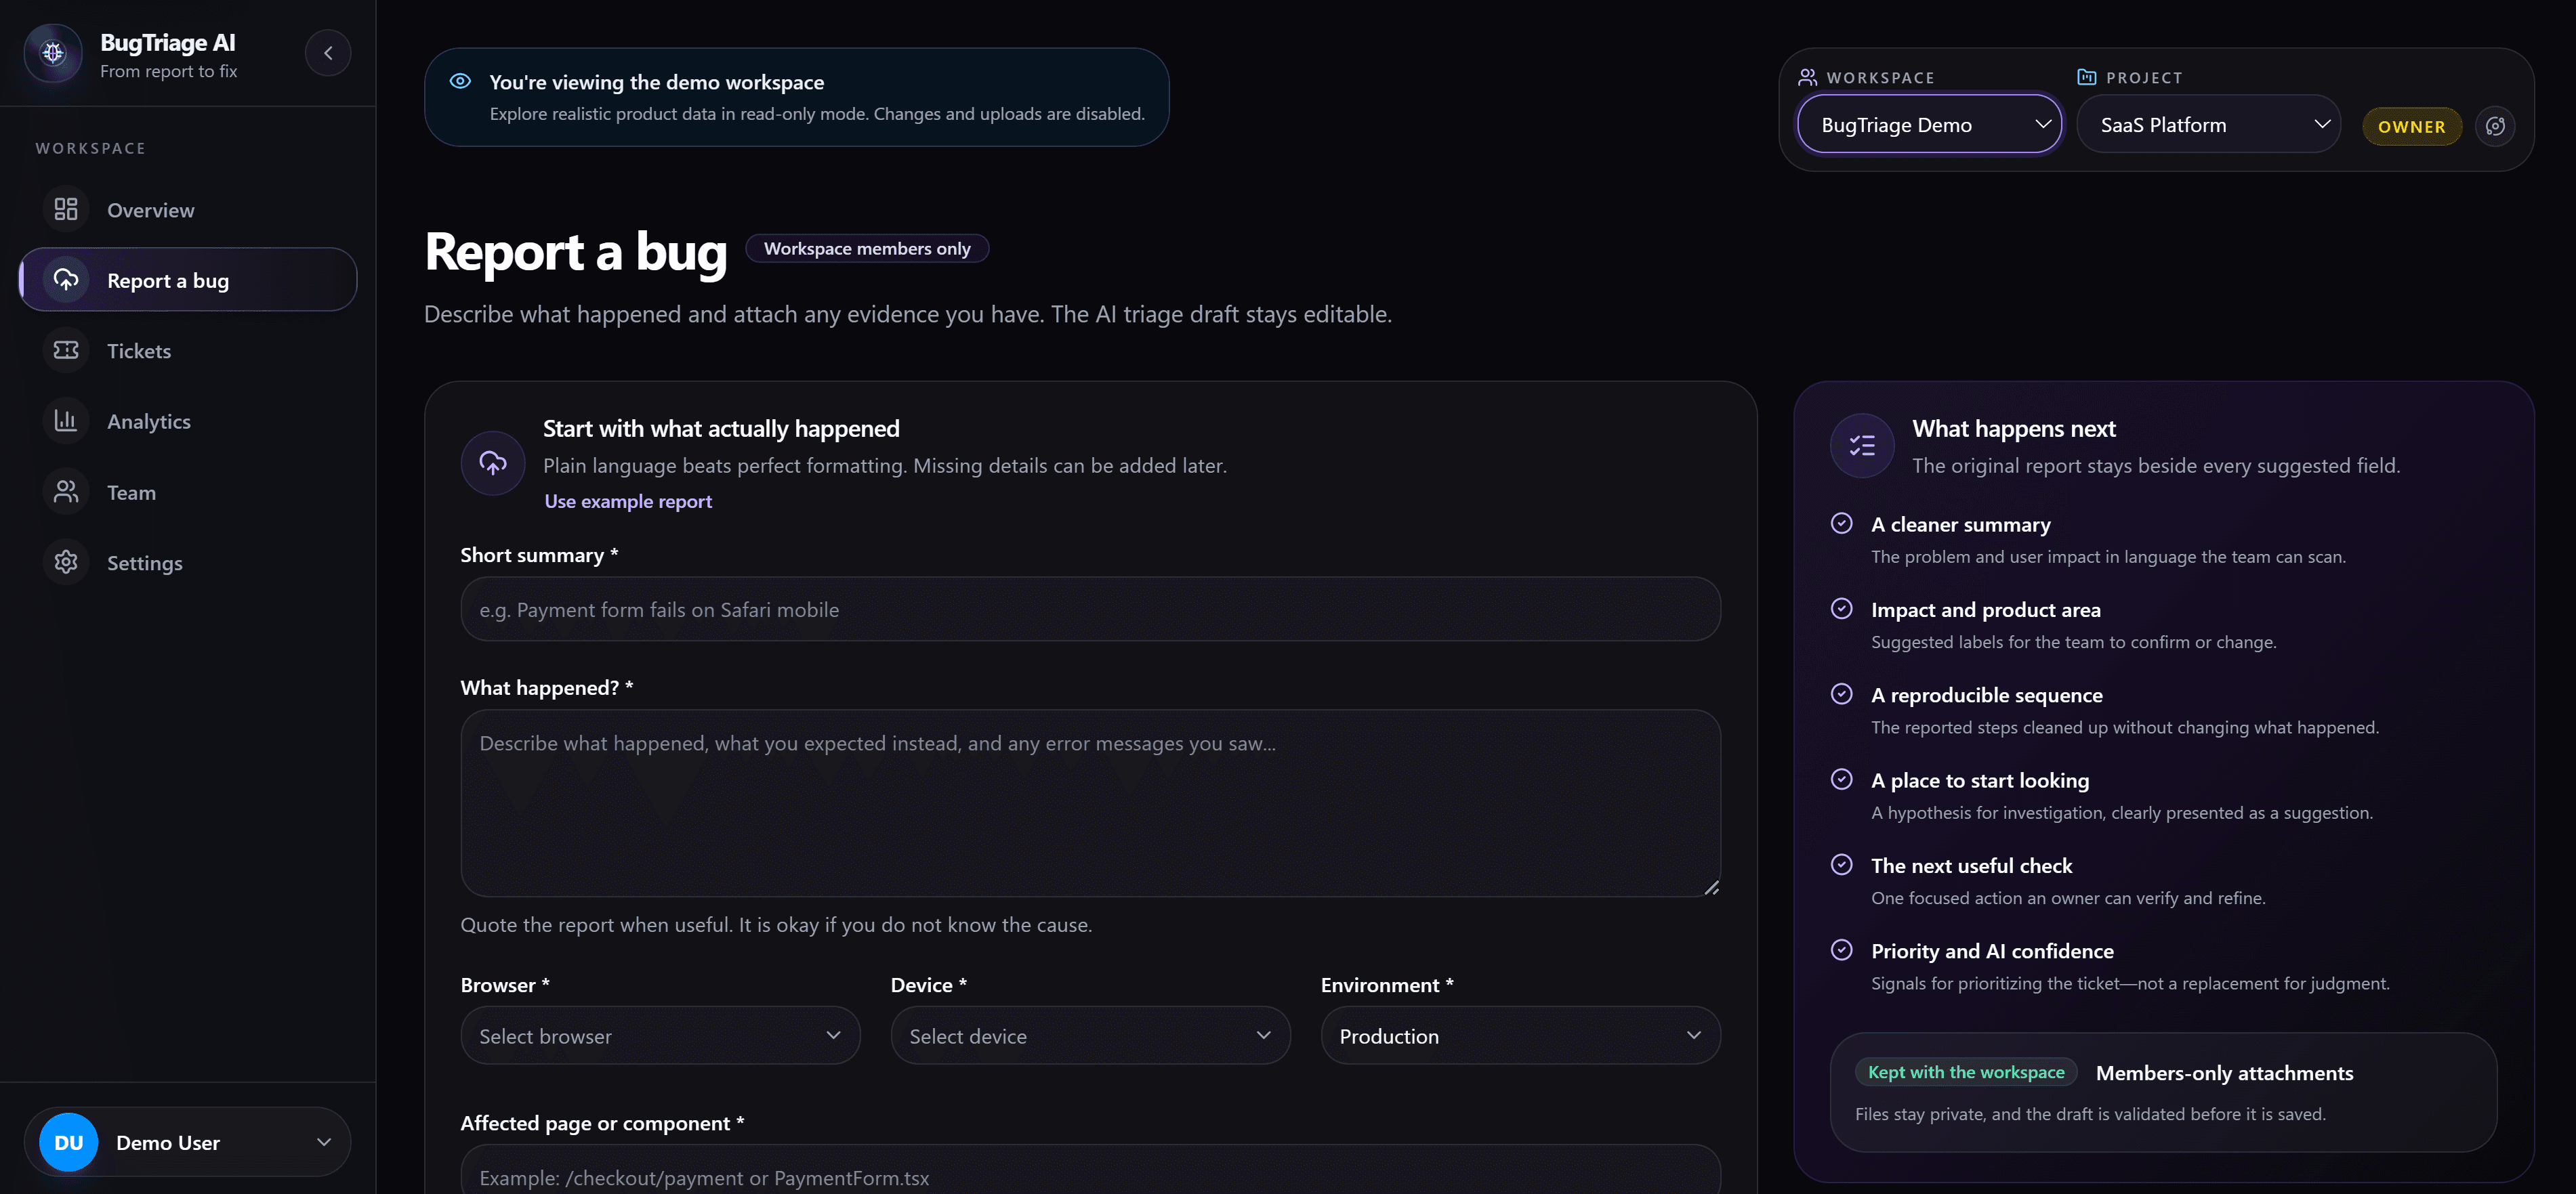This screenshot has height=1194, width=2576.
Task: Click the OWNER role badge
Action: 2411,126
